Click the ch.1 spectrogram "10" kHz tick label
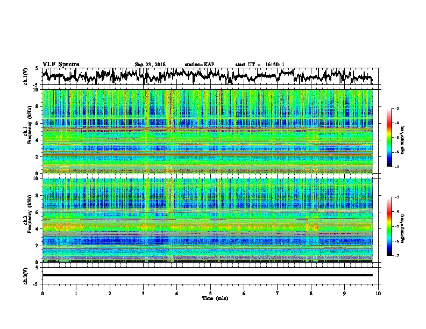This screenshot has width=426, height=329. tap(36, 90)
